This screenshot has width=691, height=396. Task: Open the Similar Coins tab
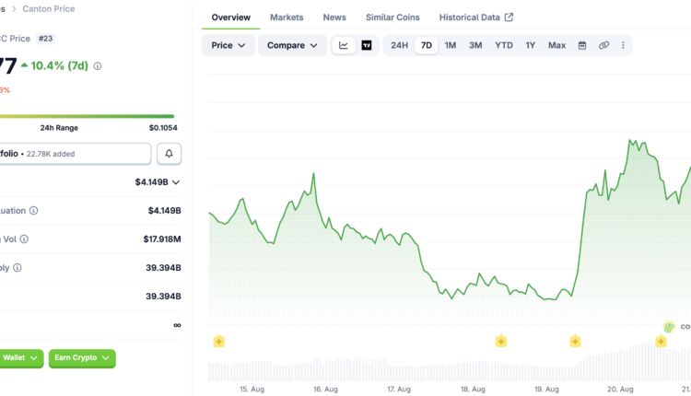[392, 17]
